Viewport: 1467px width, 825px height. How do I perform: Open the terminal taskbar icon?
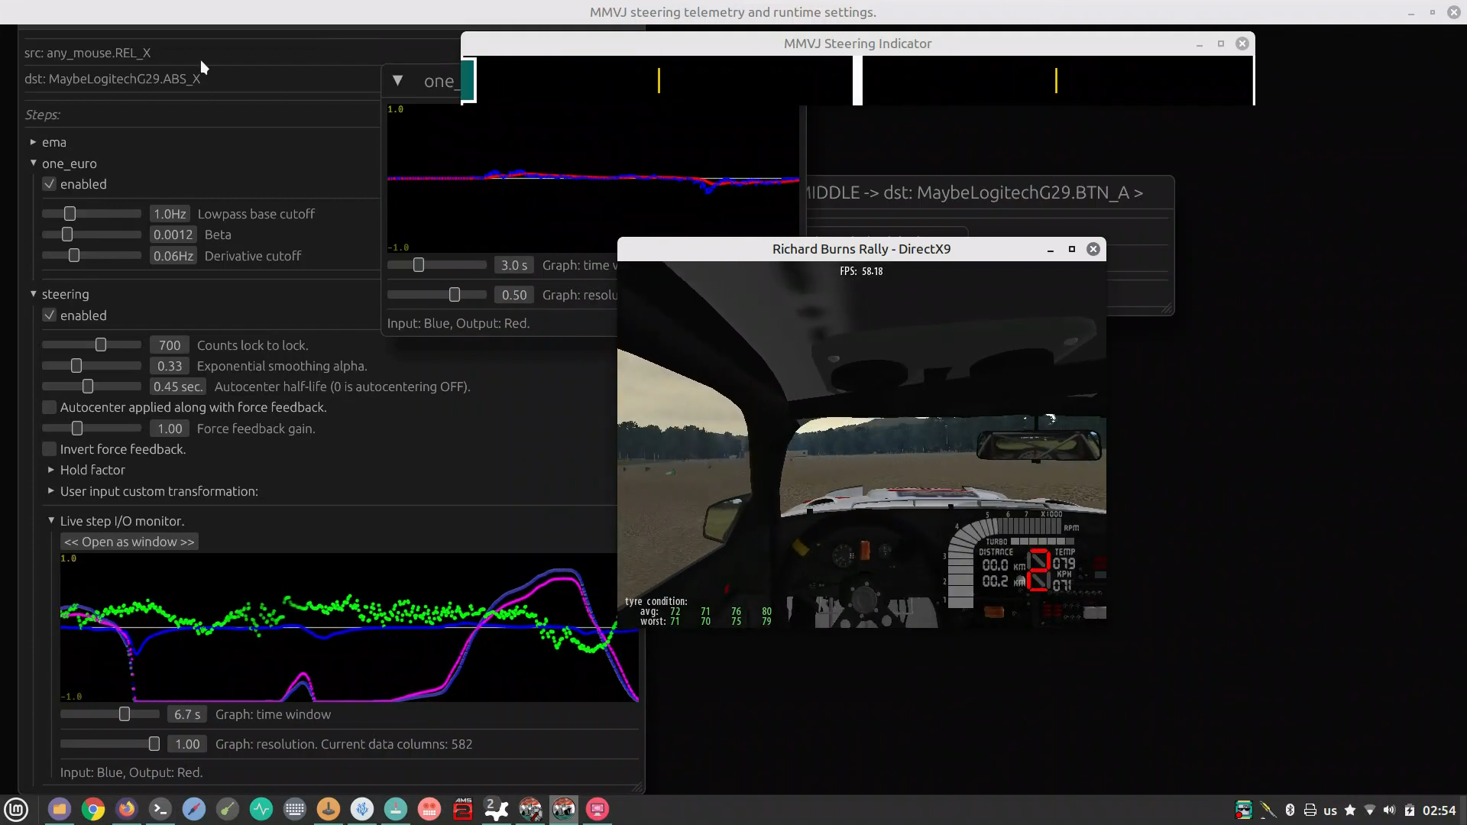pyautogui.click(x=160, y=809)
